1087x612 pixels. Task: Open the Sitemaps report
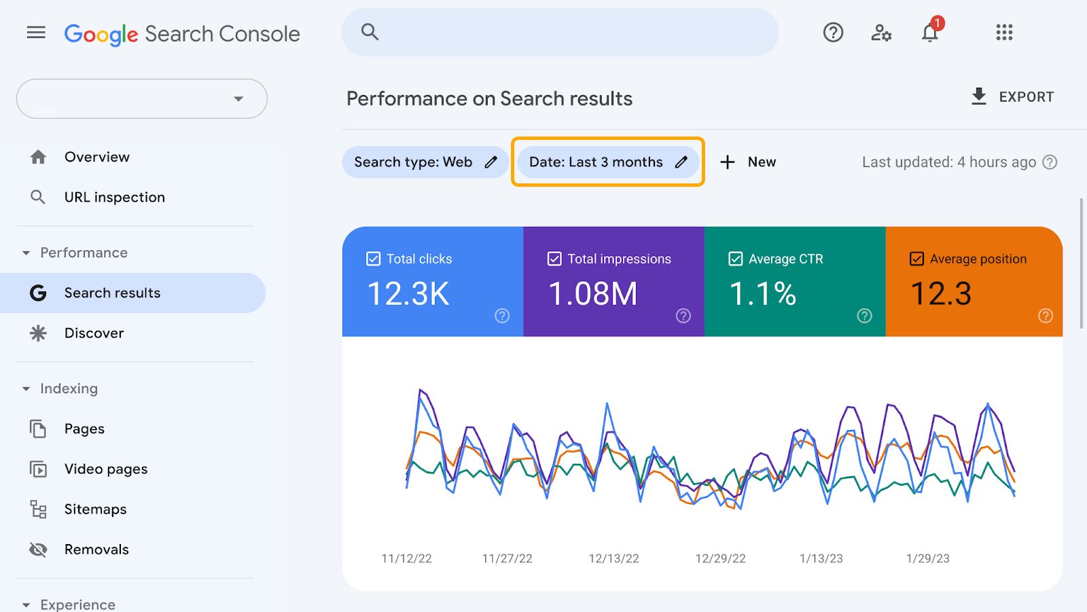95,509
